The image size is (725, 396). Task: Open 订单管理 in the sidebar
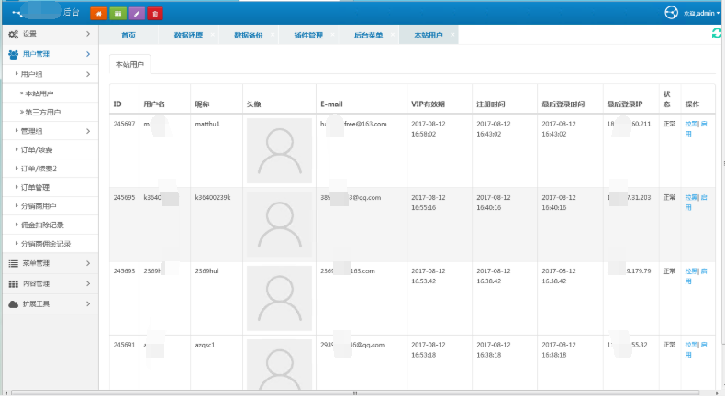tap(37, 187)
